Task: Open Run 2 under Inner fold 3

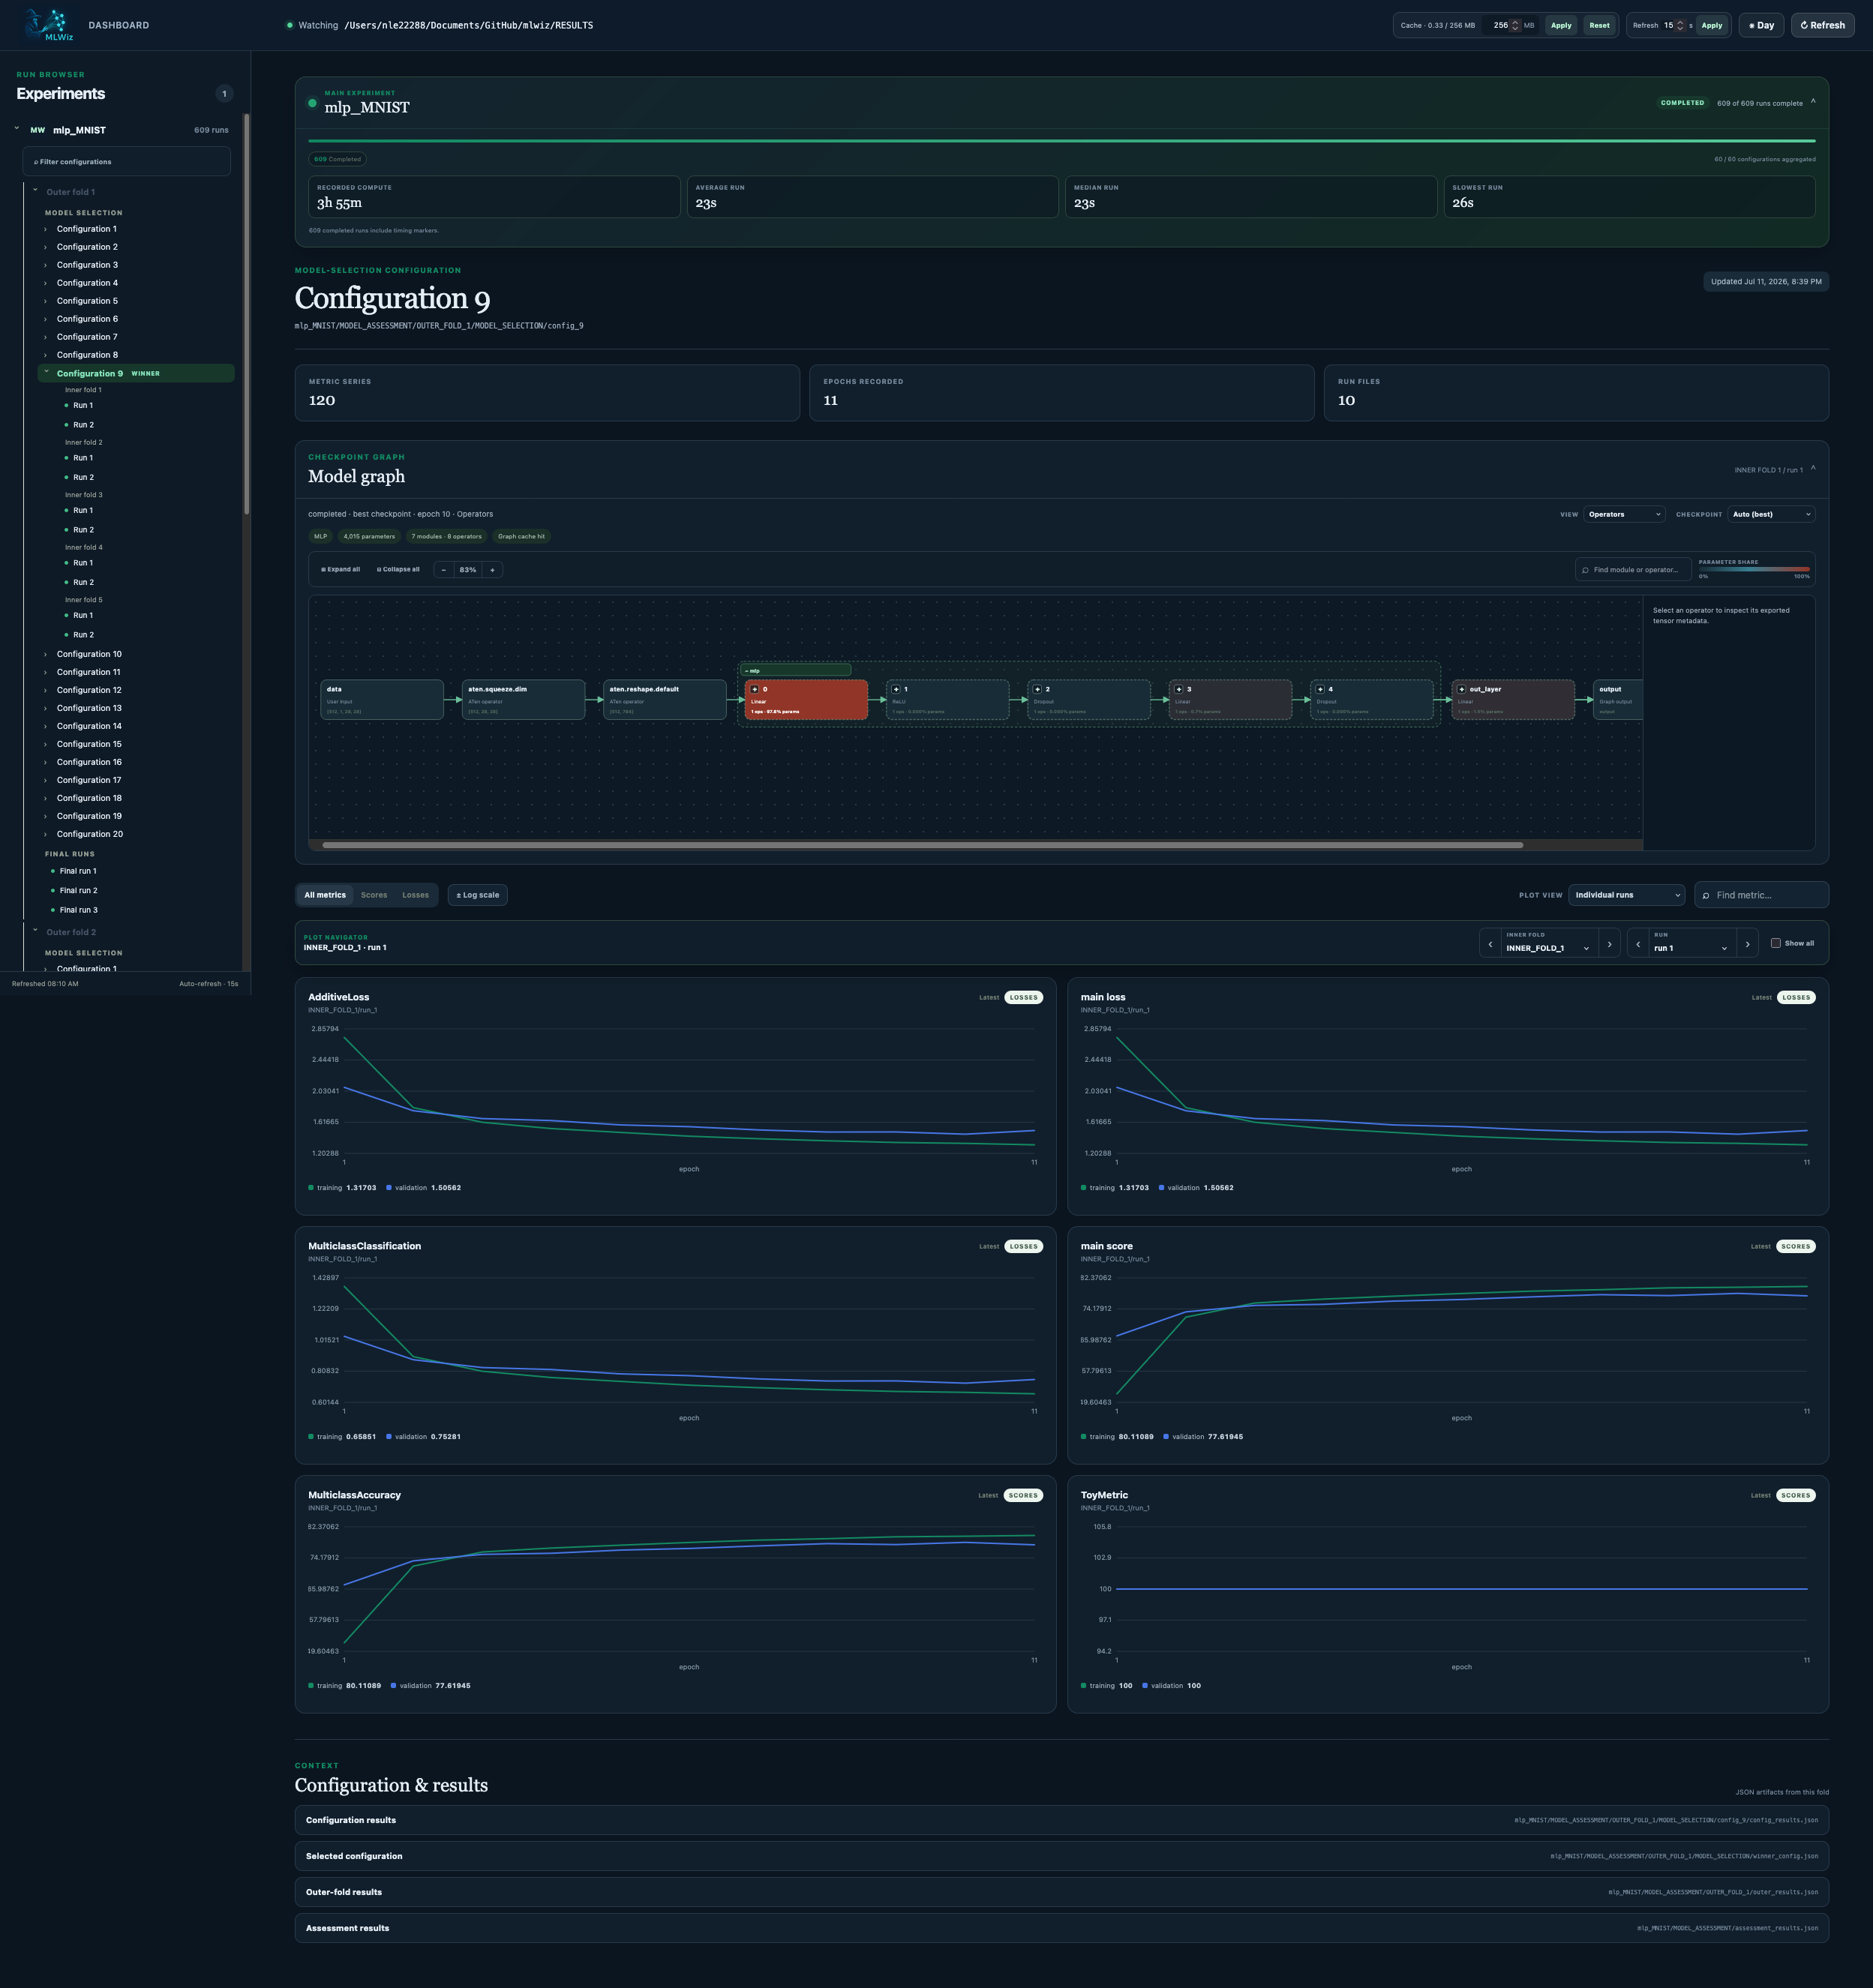Action: [x=83, y=530]
